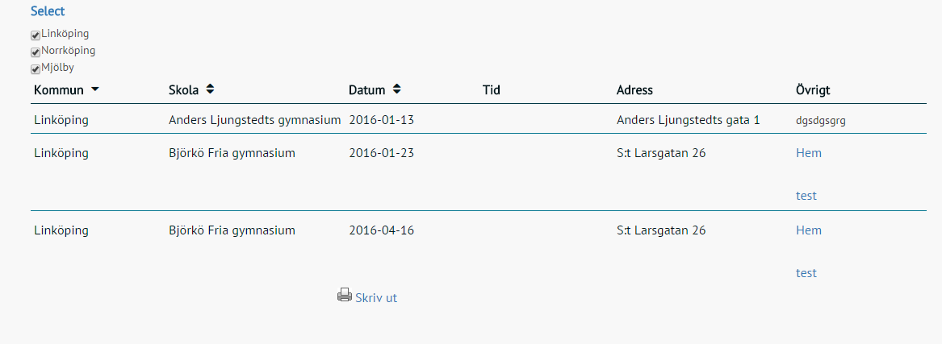Toggle the Mjölby checkbox
This screenshot has height=344, width=942.
coord(36,69)
